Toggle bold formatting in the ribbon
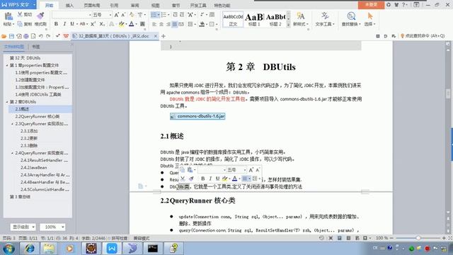453x255 pixels. point(56,24)
